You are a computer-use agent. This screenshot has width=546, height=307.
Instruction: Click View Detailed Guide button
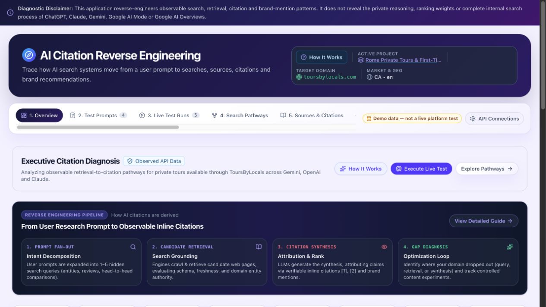click(484, 221)
